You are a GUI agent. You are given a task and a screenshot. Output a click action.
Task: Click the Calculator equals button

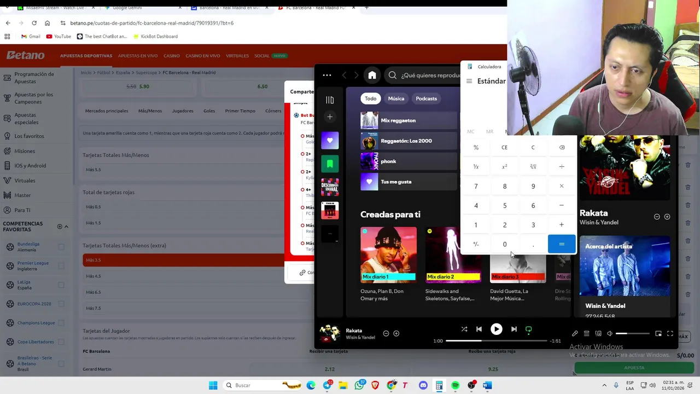click(x=562, y=244)
